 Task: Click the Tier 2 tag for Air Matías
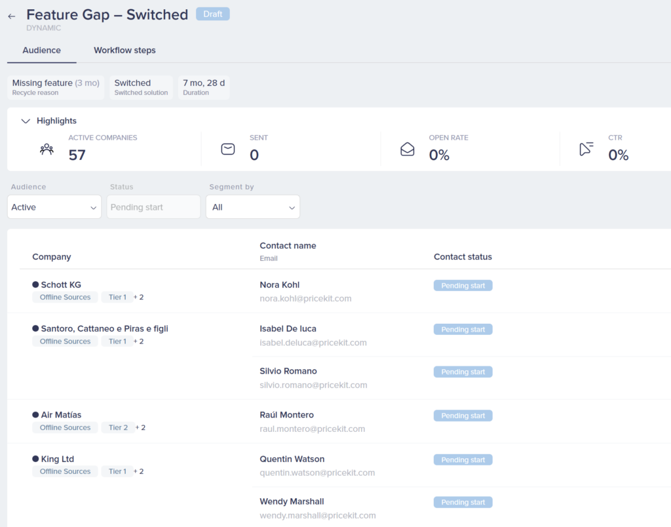[118, 427]
